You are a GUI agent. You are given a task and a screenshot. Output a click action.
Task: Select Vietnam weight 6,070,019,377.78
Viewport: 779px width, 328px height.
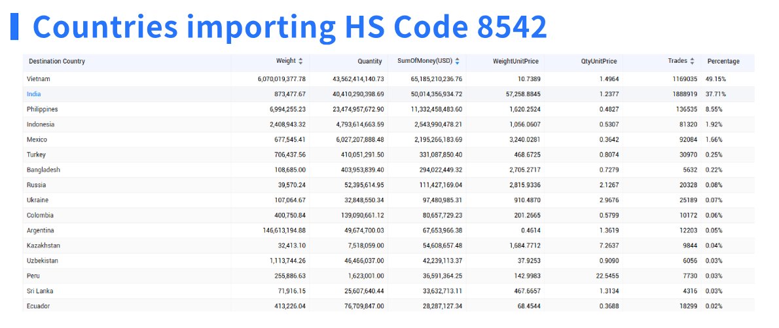[281, 79]
